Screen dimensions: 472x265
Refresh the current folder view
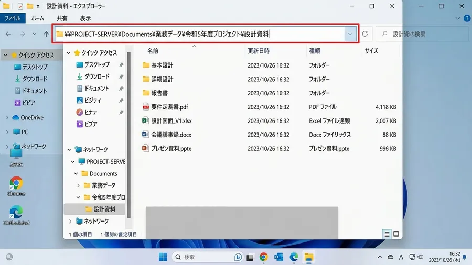(x=365, y=34)
